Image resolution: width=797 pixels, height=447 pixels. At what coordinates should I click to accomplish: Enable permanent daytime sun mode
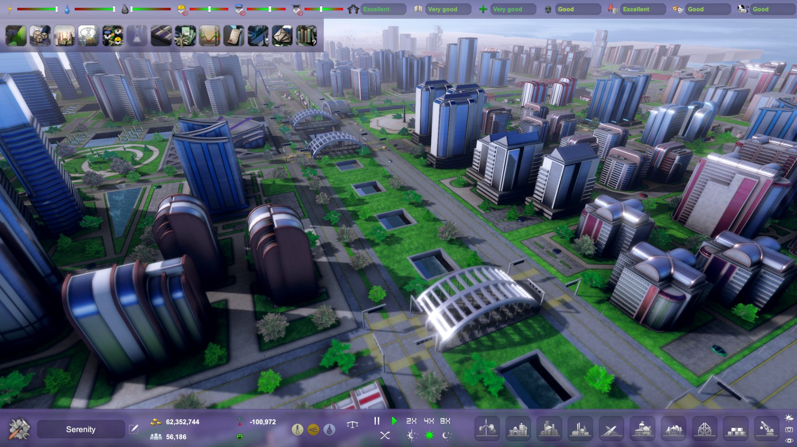429,435
